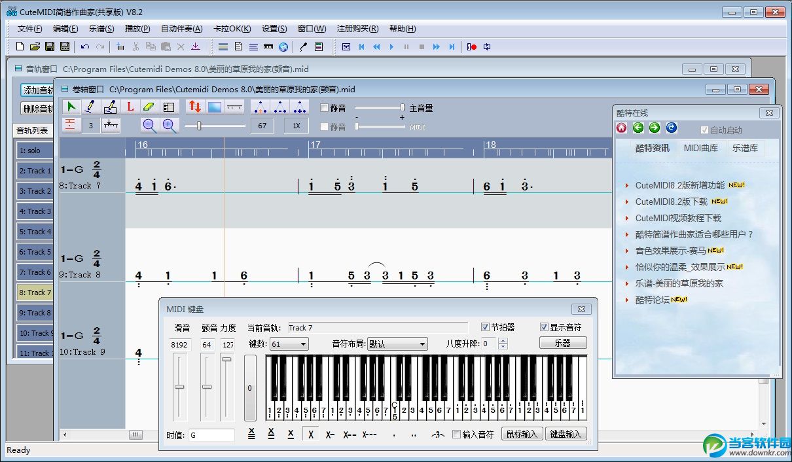Screen dimensions: 792x462
Task: Click the record button in main toolbar
Action: tap(472, 46)
